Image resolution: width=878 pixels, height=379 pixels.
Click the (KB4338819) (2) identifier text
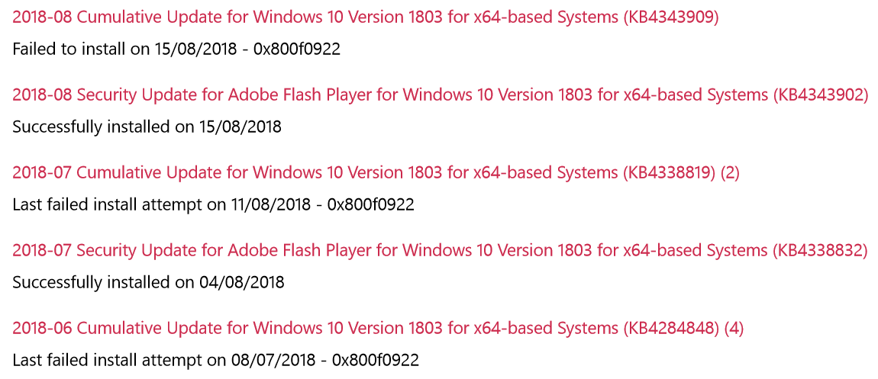point(681,173)
